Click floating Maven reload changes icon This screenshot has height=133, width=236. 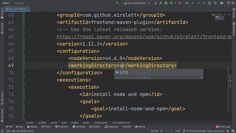point(217,18)
